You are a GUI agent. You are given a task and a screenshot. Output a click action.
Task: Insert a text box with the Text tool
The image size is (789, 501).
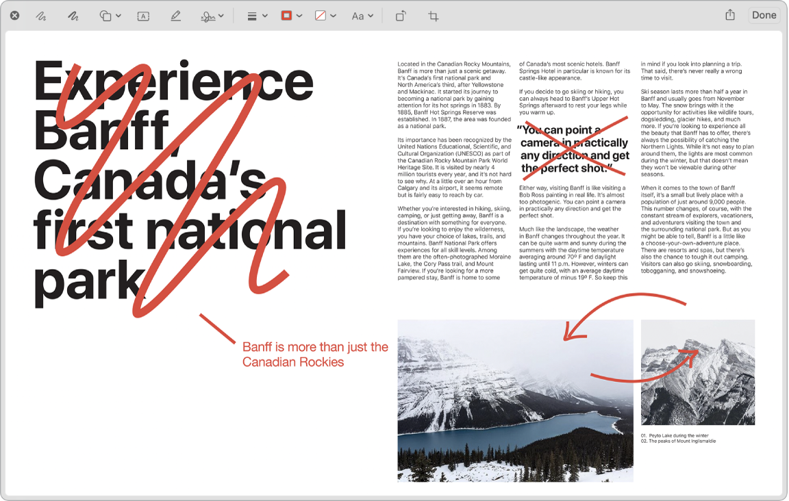click(x=142, y=15)
